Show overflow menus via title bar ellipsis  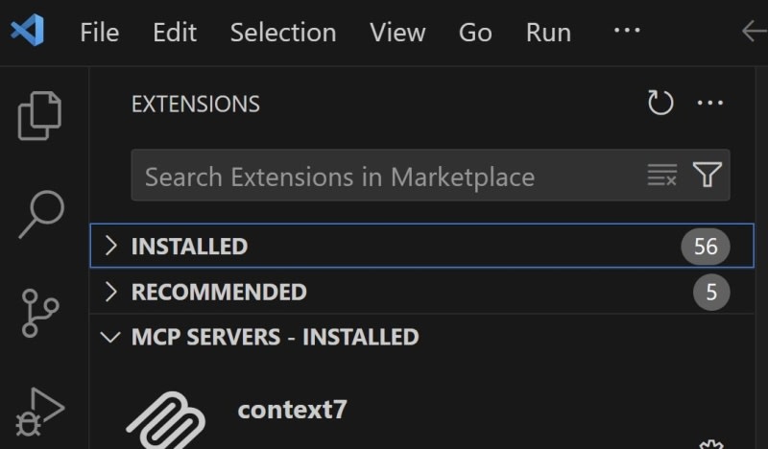point(626,31)
